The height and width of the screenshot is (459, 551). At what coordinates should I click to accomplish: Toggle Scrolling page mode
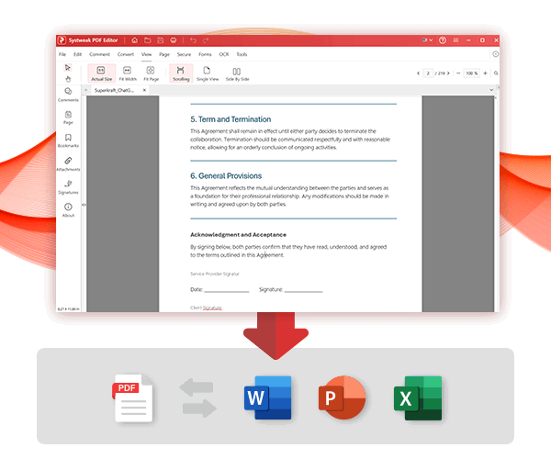tap(181, 73)
